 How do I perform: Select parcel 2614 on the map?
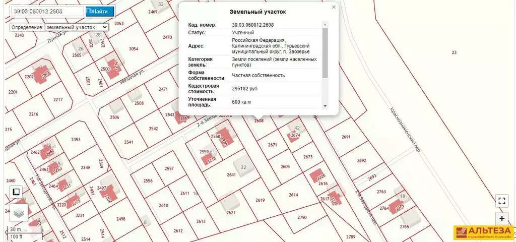(294, 195)
